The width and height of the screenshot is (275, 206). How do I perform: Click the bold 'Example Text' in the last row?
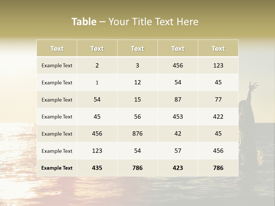[57, 168]
